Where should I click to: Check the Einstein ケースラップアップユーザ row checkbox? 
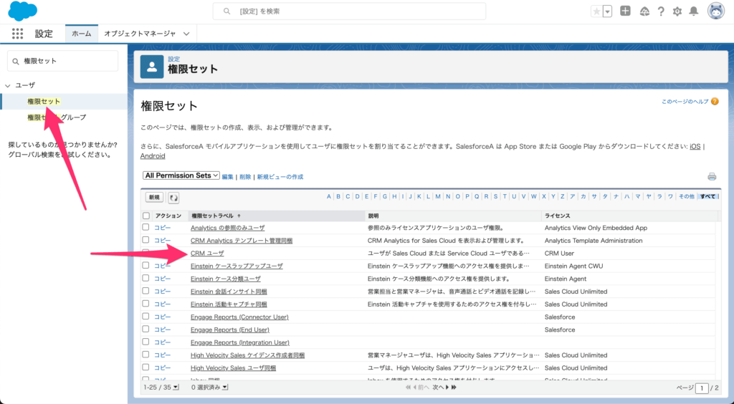(146, 265)
